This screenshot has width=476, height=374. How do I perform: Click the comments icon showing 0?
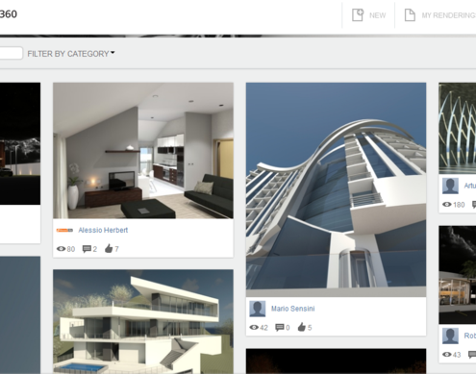[x=280, y=327]
